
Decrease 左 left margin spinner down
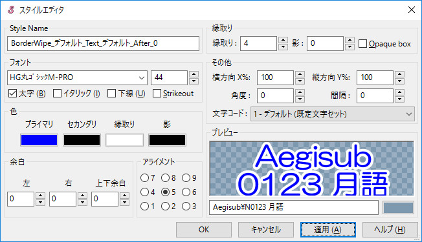(x=40, y=202)
